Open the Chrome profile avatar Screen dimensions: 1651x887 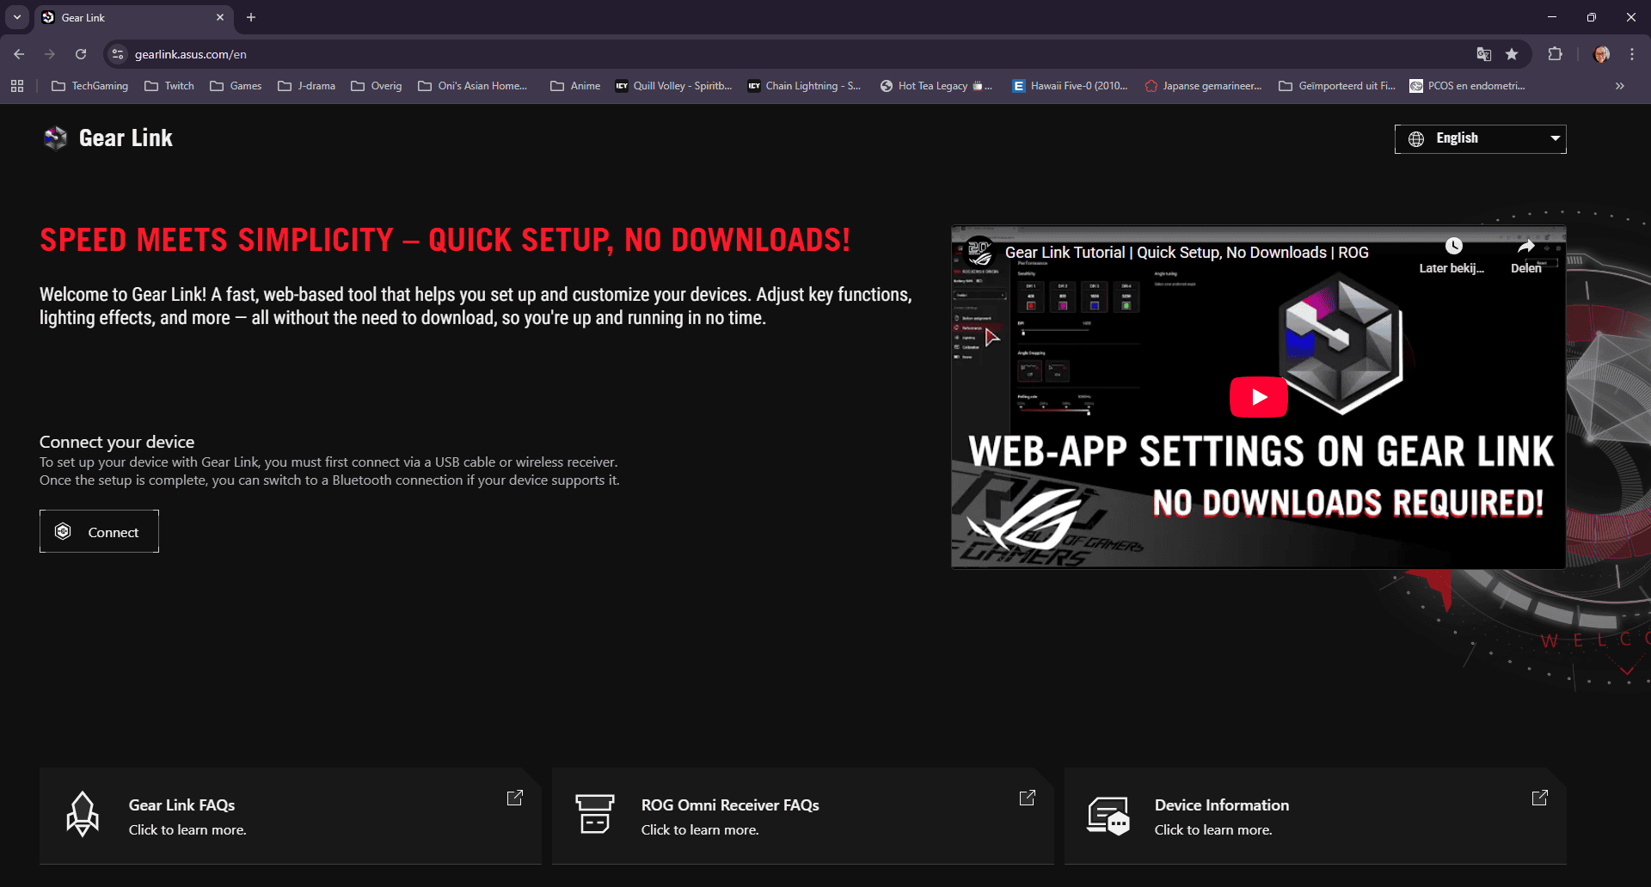pos(1601,54)
